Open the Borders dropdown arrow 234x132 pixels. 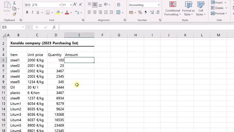[x=52, y=12]
